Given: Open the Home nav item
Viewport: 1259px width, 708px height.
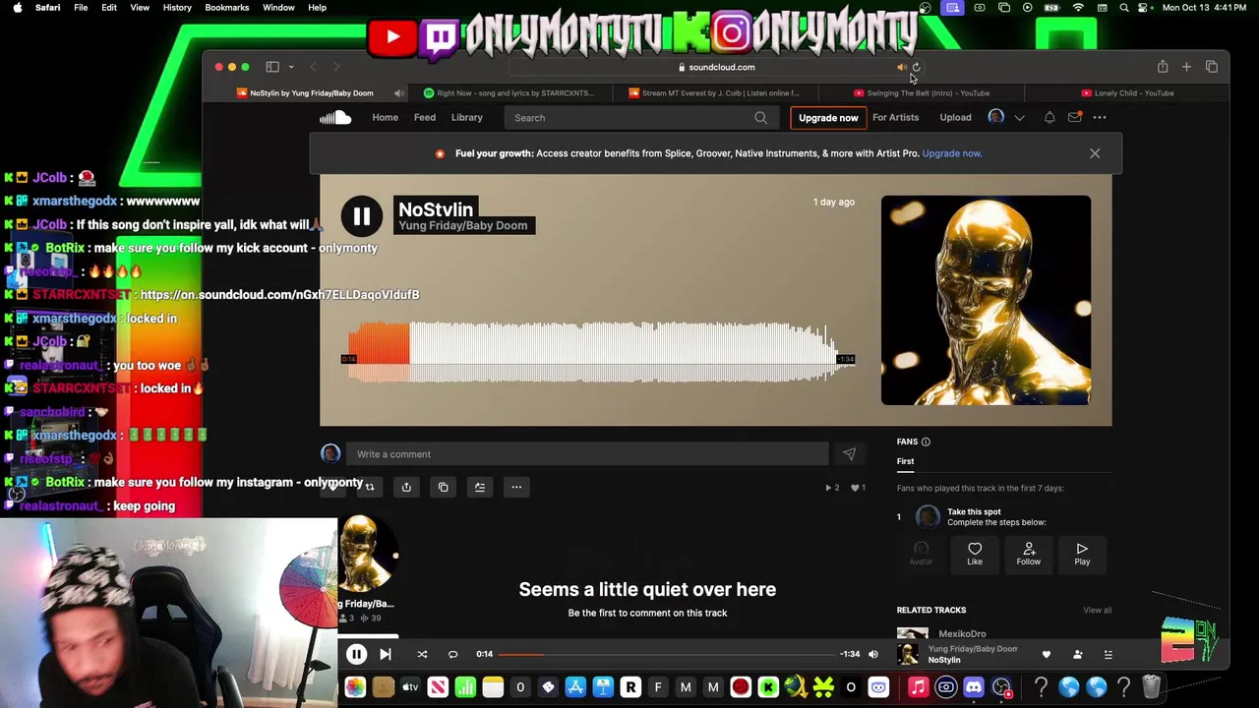Looking at the screenshot, I should (385, 117).
